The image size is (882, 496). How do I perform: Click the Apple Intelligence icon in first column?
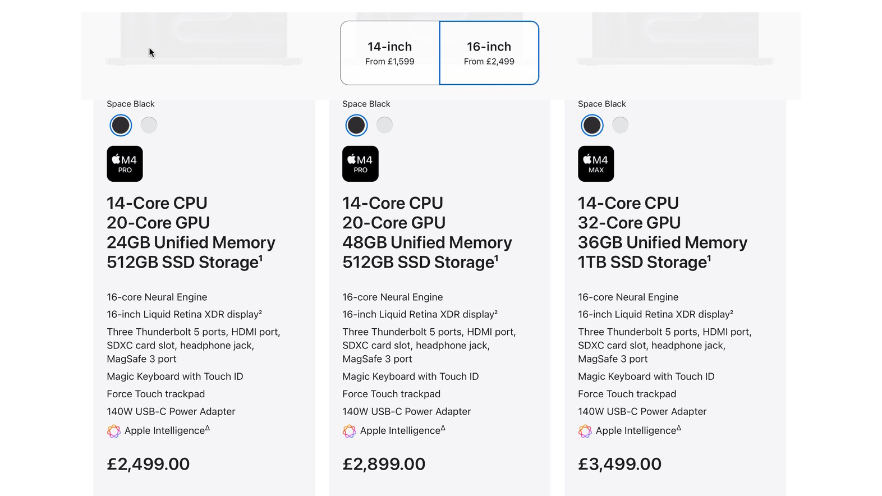[114, 431]
